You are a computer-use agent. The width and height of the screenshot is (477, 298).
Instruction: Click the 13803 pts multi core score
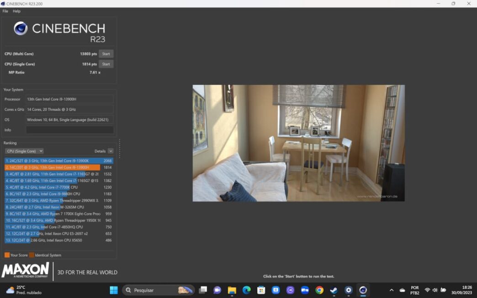coord(88,54)
